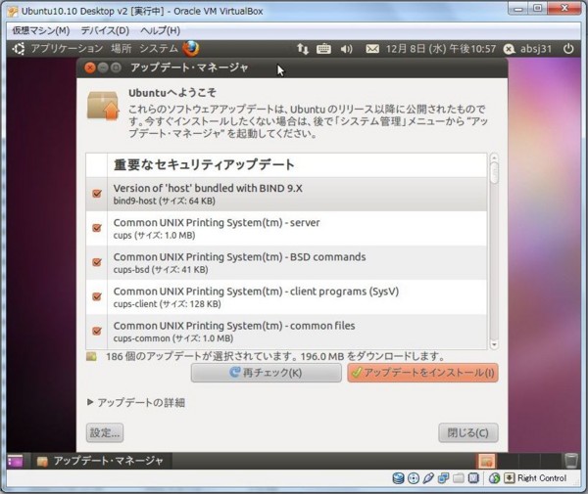
Task: Click the download size icon by status text
Action: 91,356
